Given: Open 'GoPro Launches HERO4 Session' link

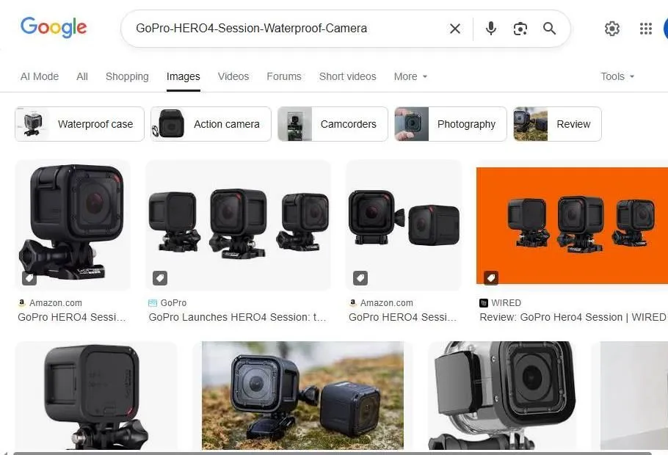Looking at the screenshot, I should click(237, 317).
